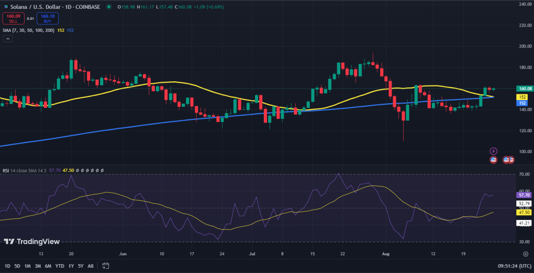Click the Aug label on time axis

tap(385, 254)
